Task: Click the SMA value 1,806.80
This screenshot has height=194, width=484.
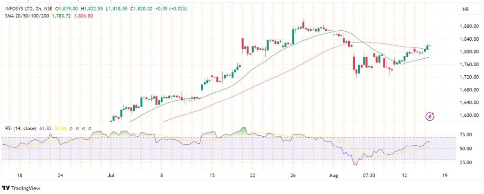Action: click(x=82, y=16)
